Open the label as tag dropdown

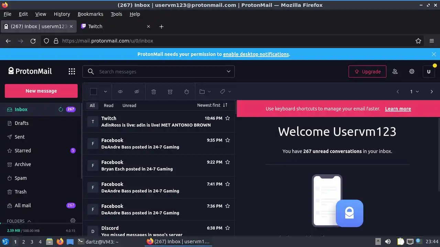tap(225, 92)
